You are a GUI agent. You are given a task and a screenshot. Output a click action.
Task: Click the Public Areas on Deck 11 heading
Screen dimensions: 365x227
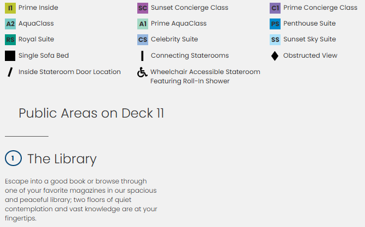(91, 113)
